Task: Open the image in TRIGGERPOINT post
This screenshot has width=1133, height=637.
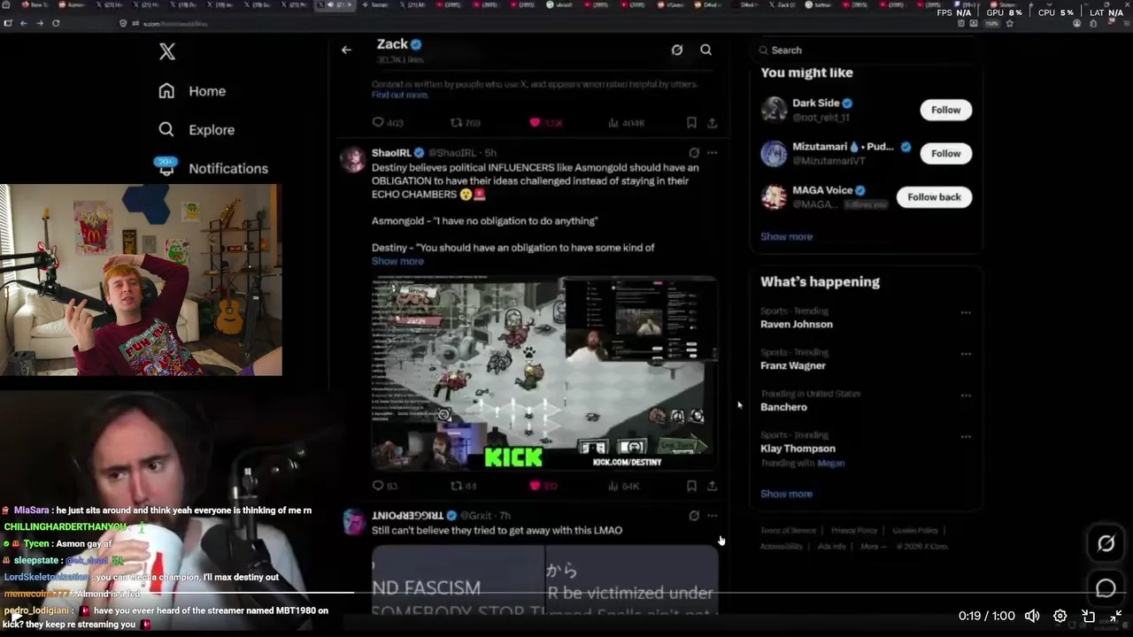Action: pyautogui.click(x=544, y=579)
